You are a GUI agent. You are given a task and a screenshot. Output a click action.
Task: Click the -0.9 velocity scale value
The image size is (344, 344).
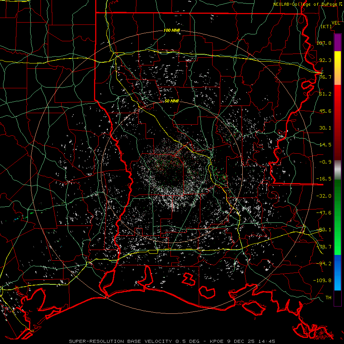tap(325, 162)
